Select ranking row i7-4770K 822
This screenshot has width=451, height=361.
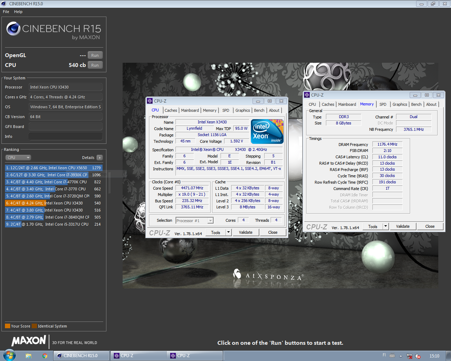54,182
